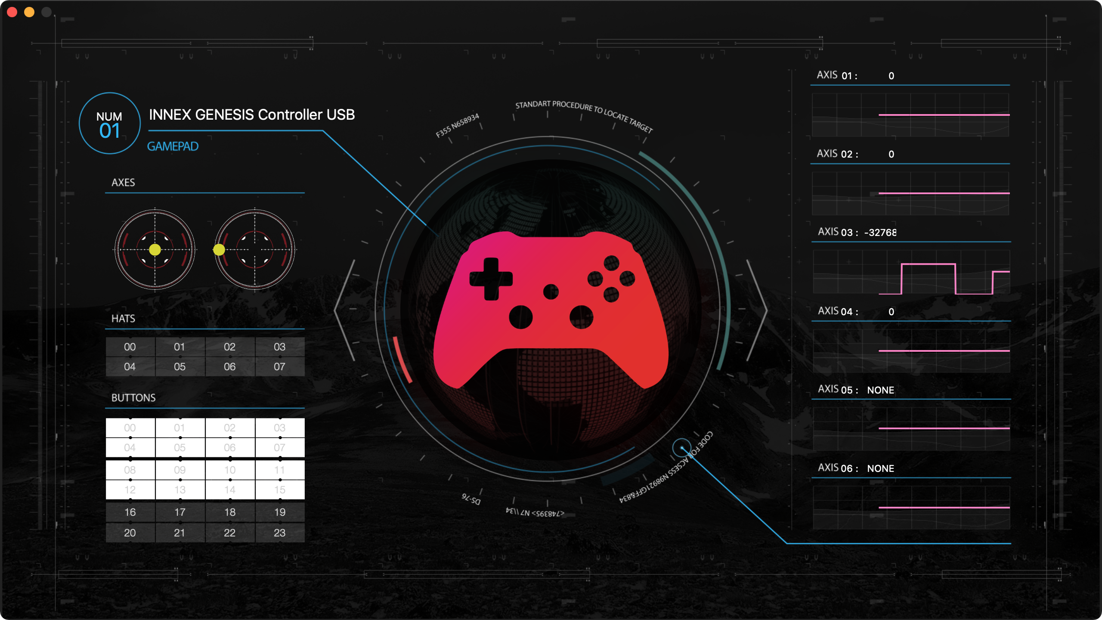The image size is (1102, 620).
Task: Toggle hat cell 04
Action: click(x=130, y=366)
